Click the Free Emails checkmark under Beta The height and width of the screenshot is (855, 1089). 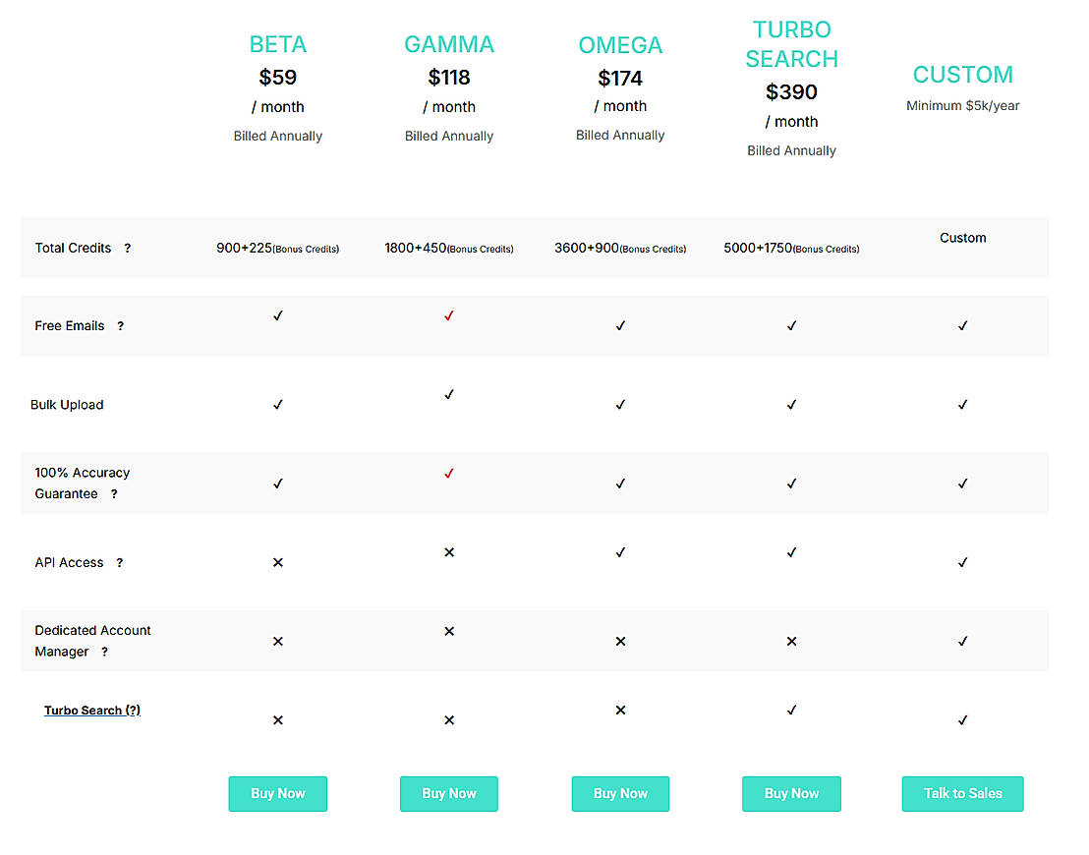point(278,316)
